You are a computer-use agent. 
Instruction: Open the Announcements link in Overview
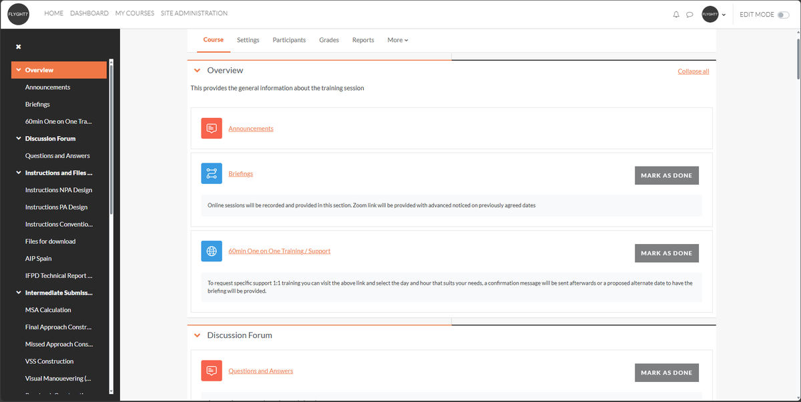coord(251,129)
